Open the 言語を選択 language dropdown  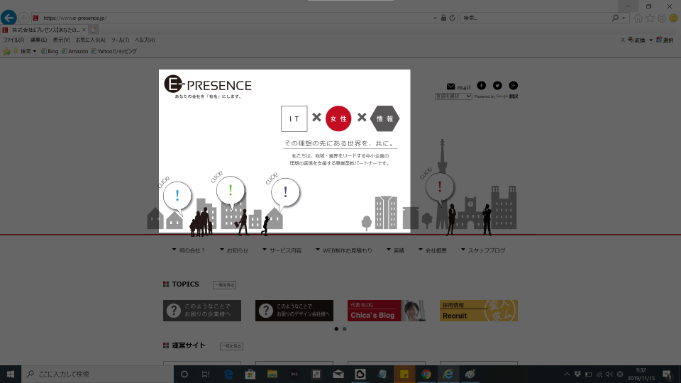[453, 96]
